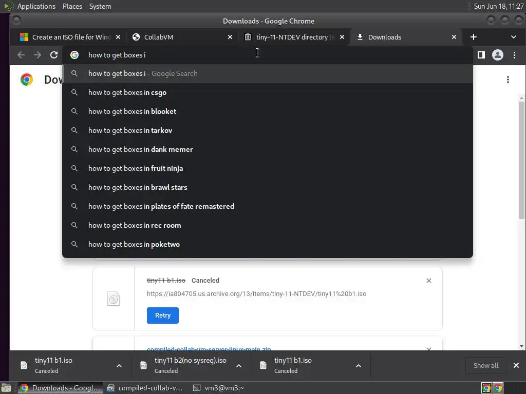Choose suggestion 'how to get boxes in fruit ninja'
This screenshot has height=394, width=526.
coord(267,168)
